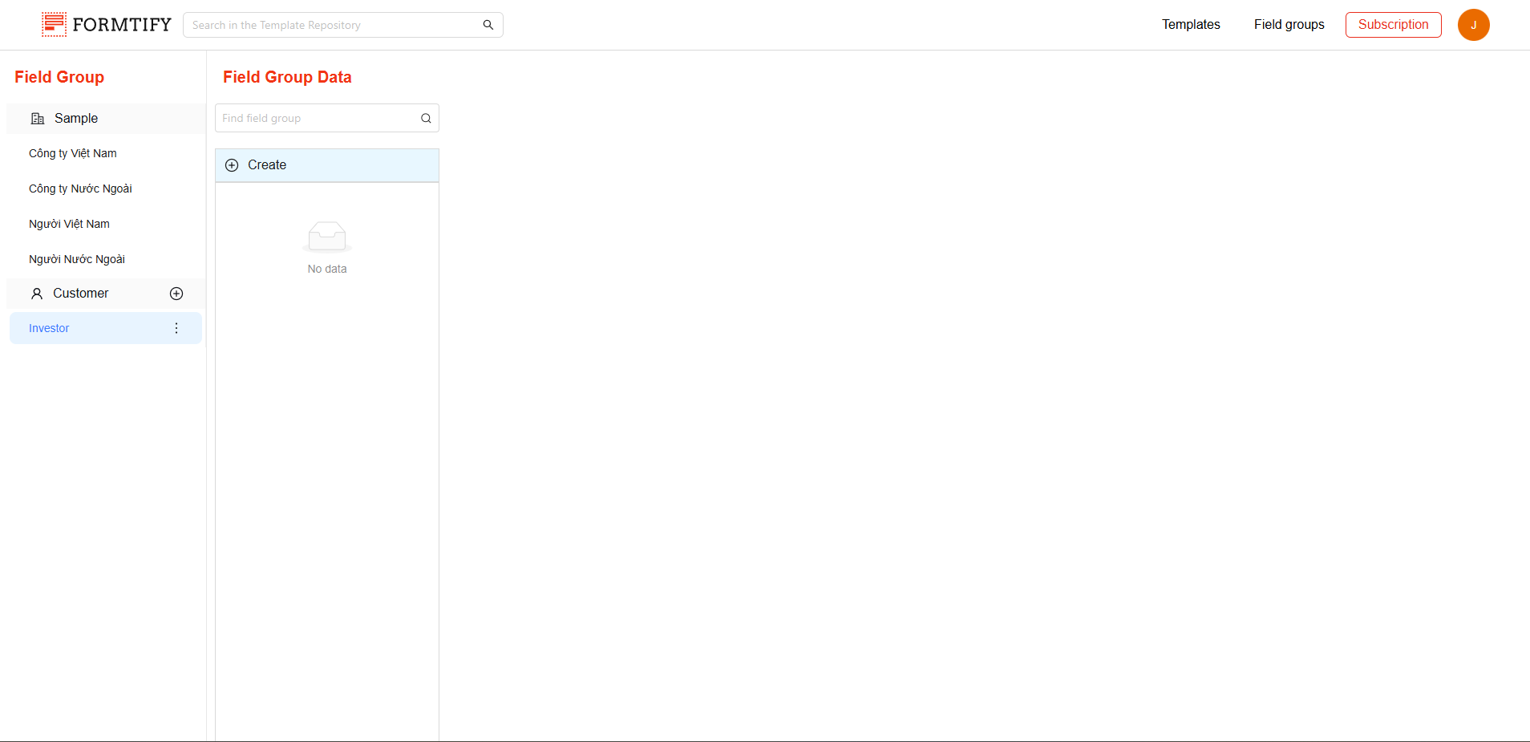Viewport: 1530px width, 742px height.
Task: Click the plus icon beside Create
Action: 232,165
